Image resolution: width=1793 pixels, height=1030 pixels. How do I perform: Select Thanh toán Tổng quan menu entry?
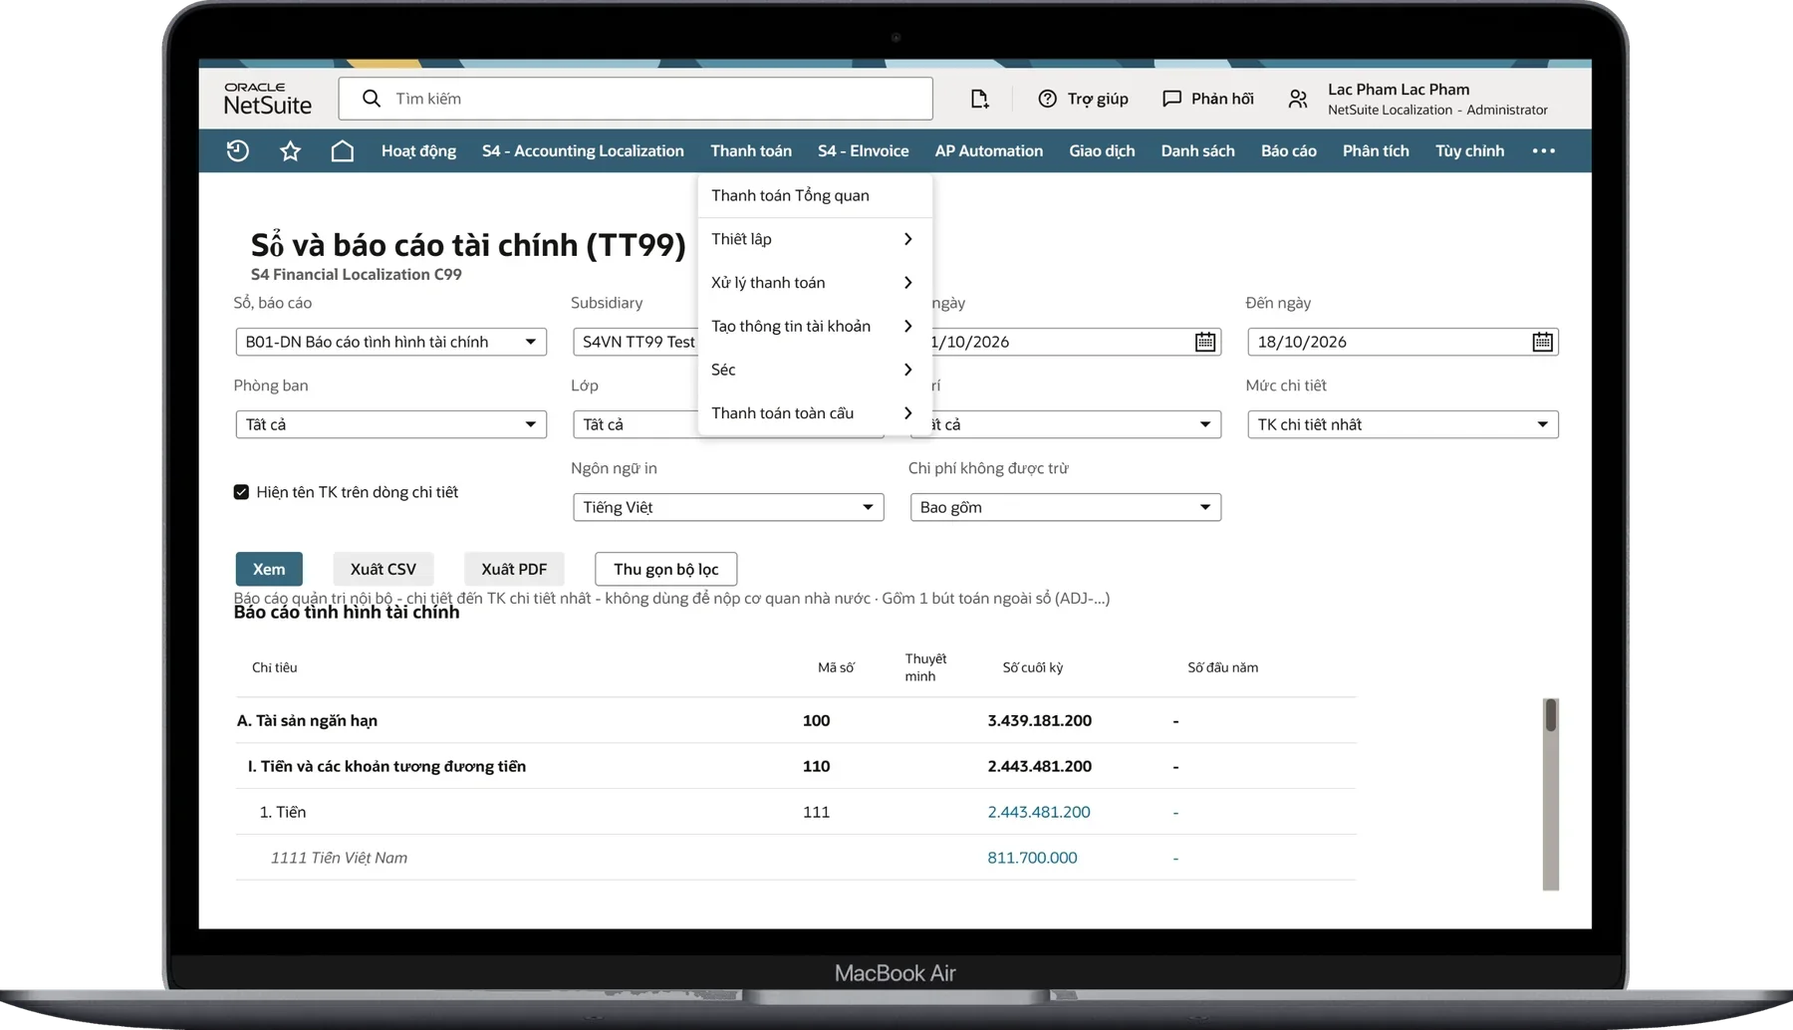814,195
